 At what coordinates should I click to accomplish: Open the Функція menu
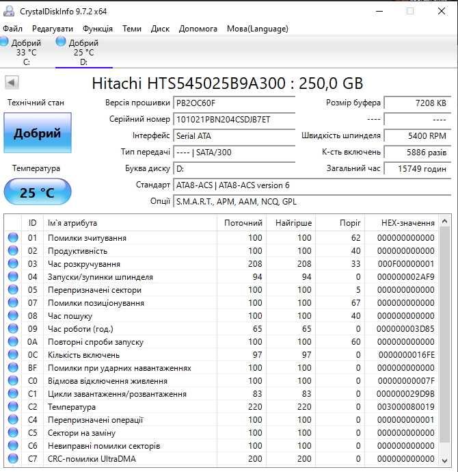[x=98, y=29]
